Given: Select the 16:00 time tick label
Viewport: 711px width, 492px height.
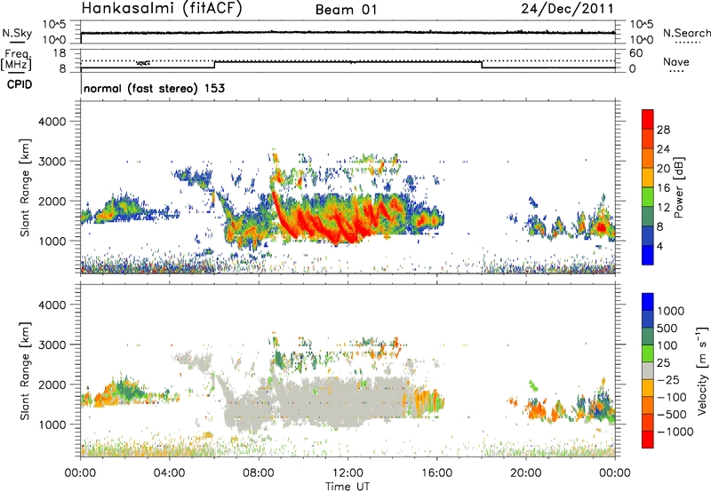Looking at the screenshot, I should pyautogui.click(x=436, y=473).
